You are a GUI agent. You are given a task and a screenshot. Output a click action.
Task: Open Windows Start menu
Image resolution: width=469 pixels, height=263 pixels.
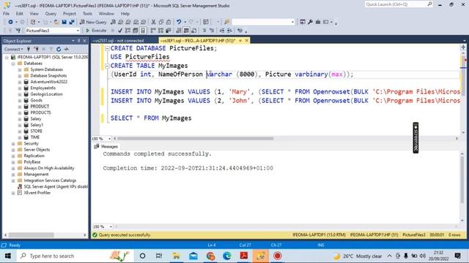coord(8,256)
